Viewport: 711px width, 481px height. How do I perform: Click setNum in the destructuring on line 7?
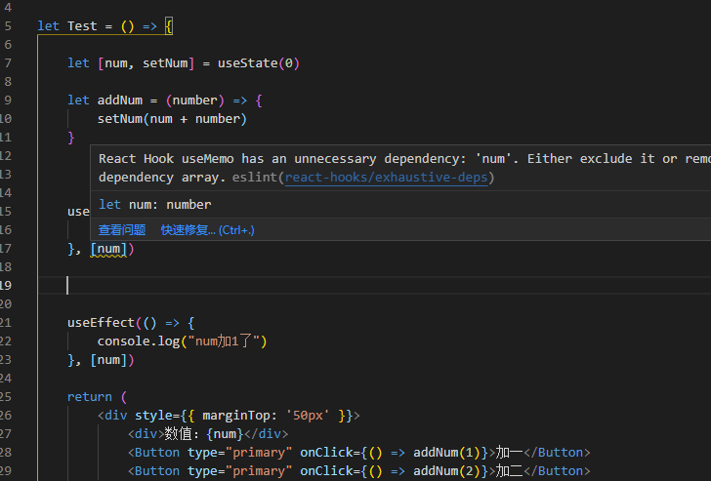tap(165, 63)
